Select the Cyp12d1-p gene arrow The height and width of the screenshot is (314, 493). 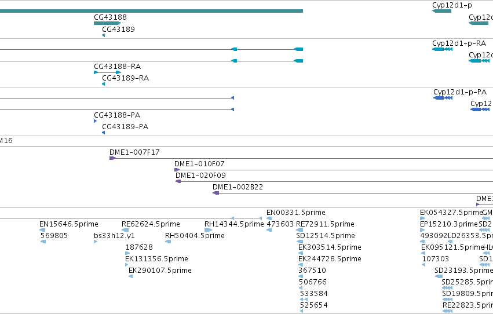442,11
